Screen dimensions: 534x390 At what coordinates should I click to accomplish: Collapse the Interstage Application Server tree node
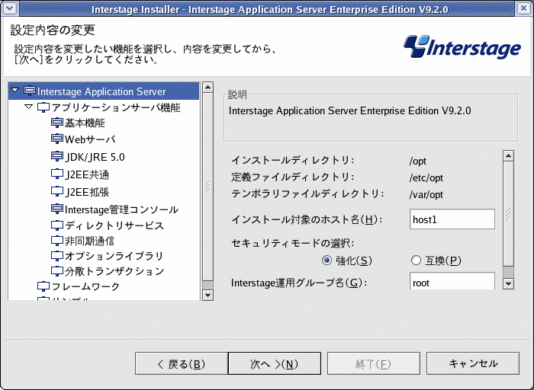point(14,90)
